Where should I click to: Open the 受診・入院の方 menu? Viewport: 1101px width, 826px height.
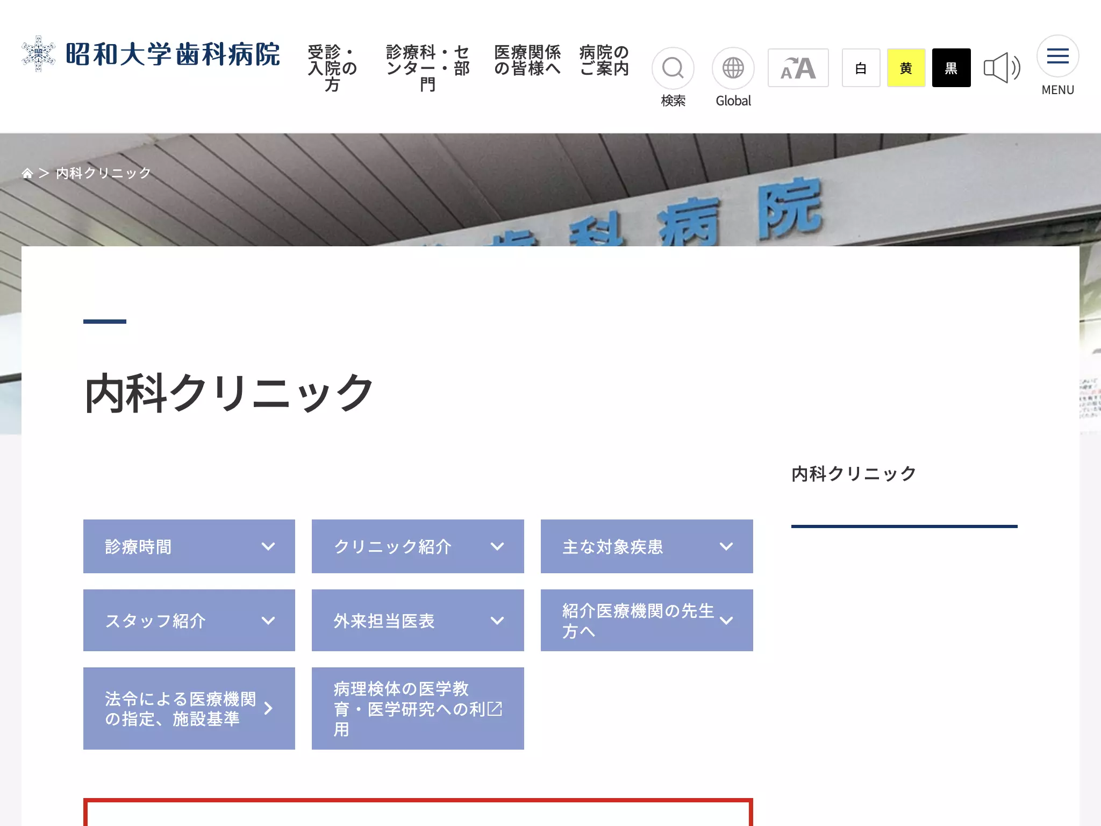(332, 68)
